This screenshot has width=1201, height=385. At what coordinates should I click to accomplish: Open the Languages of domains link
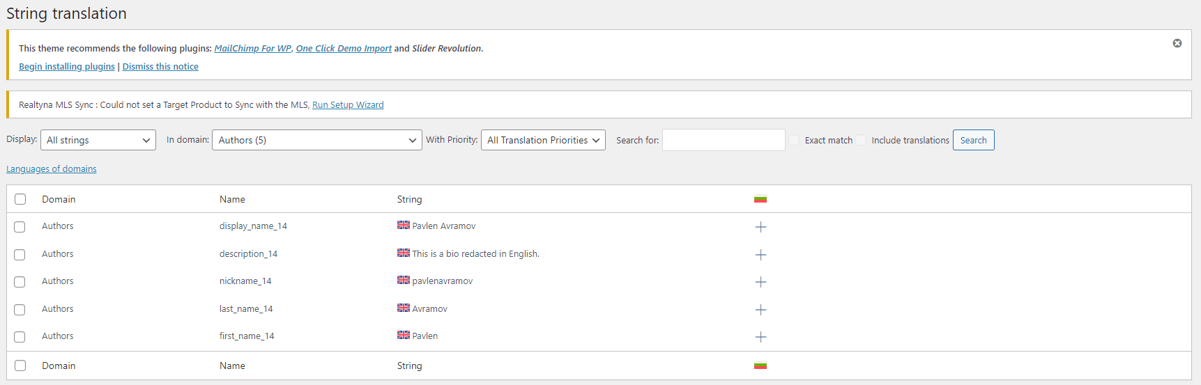[52, 169]
